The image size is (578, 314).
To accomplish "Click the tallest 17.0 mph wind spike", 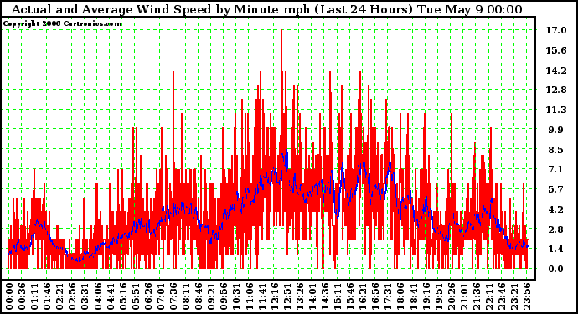I will pos(281,92).
